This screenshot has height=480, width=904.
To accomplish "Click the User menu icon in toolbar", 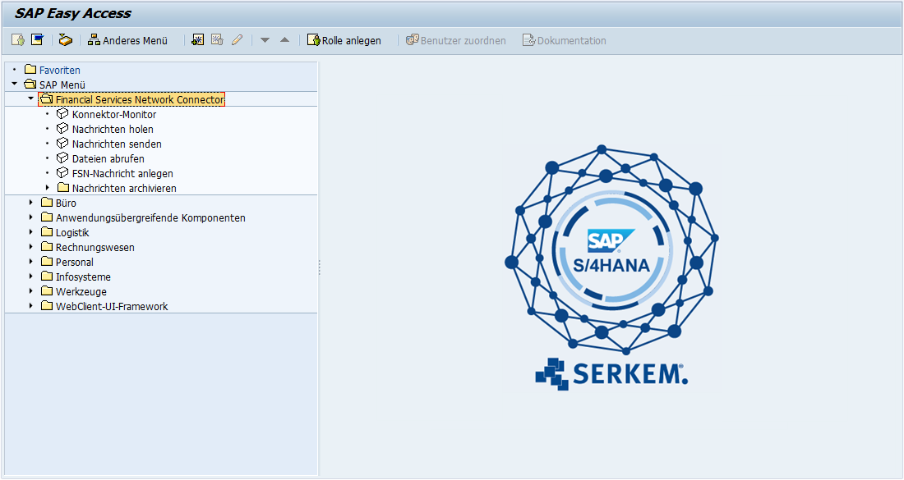I will pos(18,40).
